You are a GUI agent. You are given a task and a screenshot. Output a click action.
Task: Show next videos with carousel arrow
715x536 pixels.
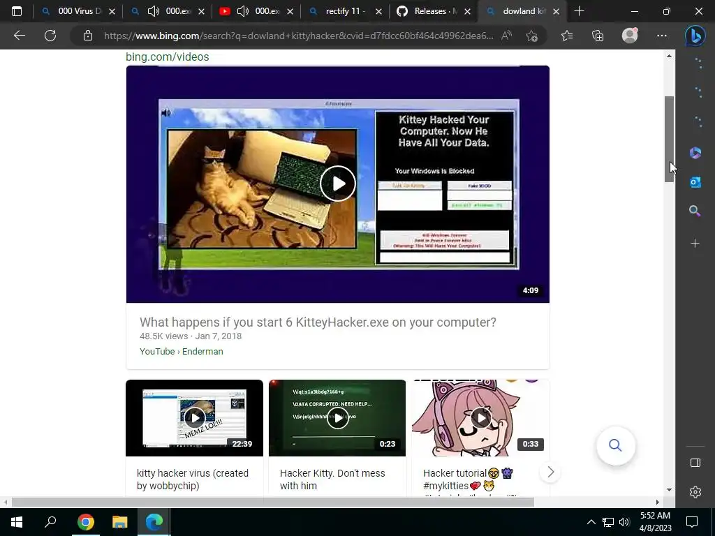coord(550,472)
